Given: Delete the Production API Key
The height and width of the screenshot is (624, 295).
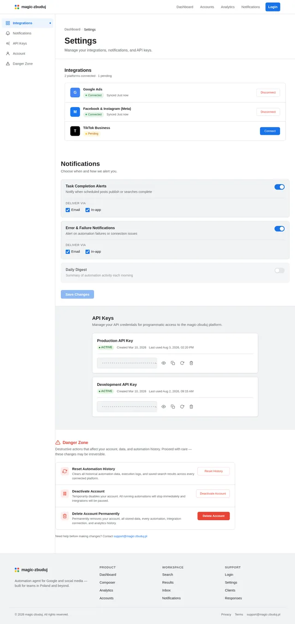Looking at the screenshot, I should [x=191, y=363].
